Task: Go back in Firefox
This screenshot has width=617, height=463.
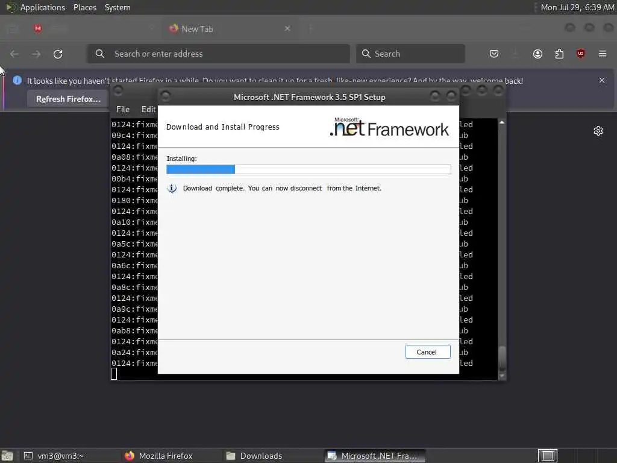Action: pos(14,54)
